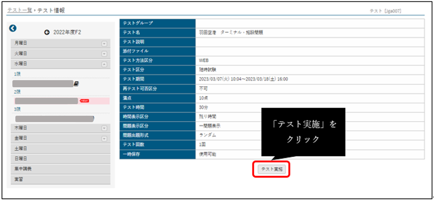Screen dimensions: 434x200
Task: Click the test name 羽田空港 value
Action: [x=231, y=33]
